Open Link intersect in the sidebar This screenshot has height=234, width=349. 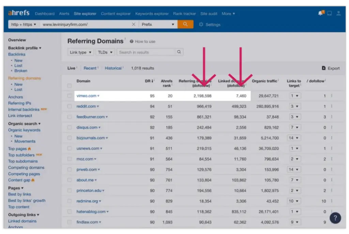(x=20, y=116)
